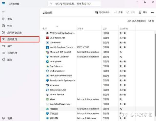Click RtkAudUService64.exe icon
This screenshot has height=121, width=156.
coord(47,76)
